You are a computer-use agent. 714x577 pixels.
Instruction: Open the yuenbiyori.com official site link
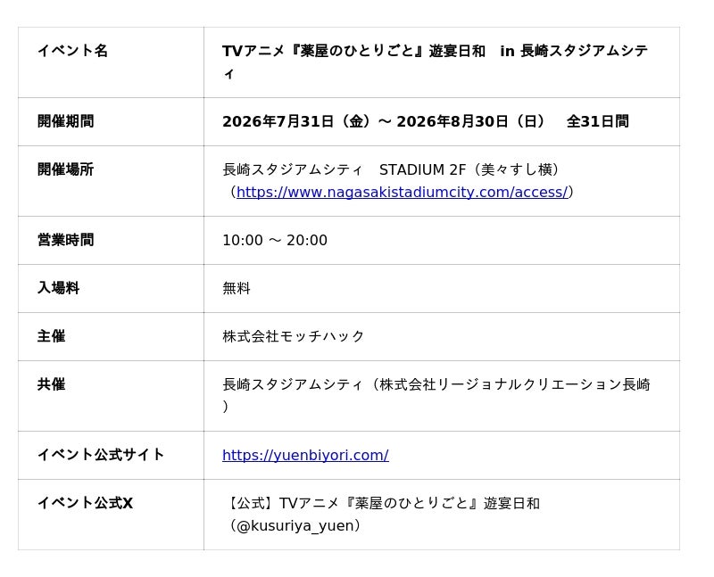coord(305,455)
